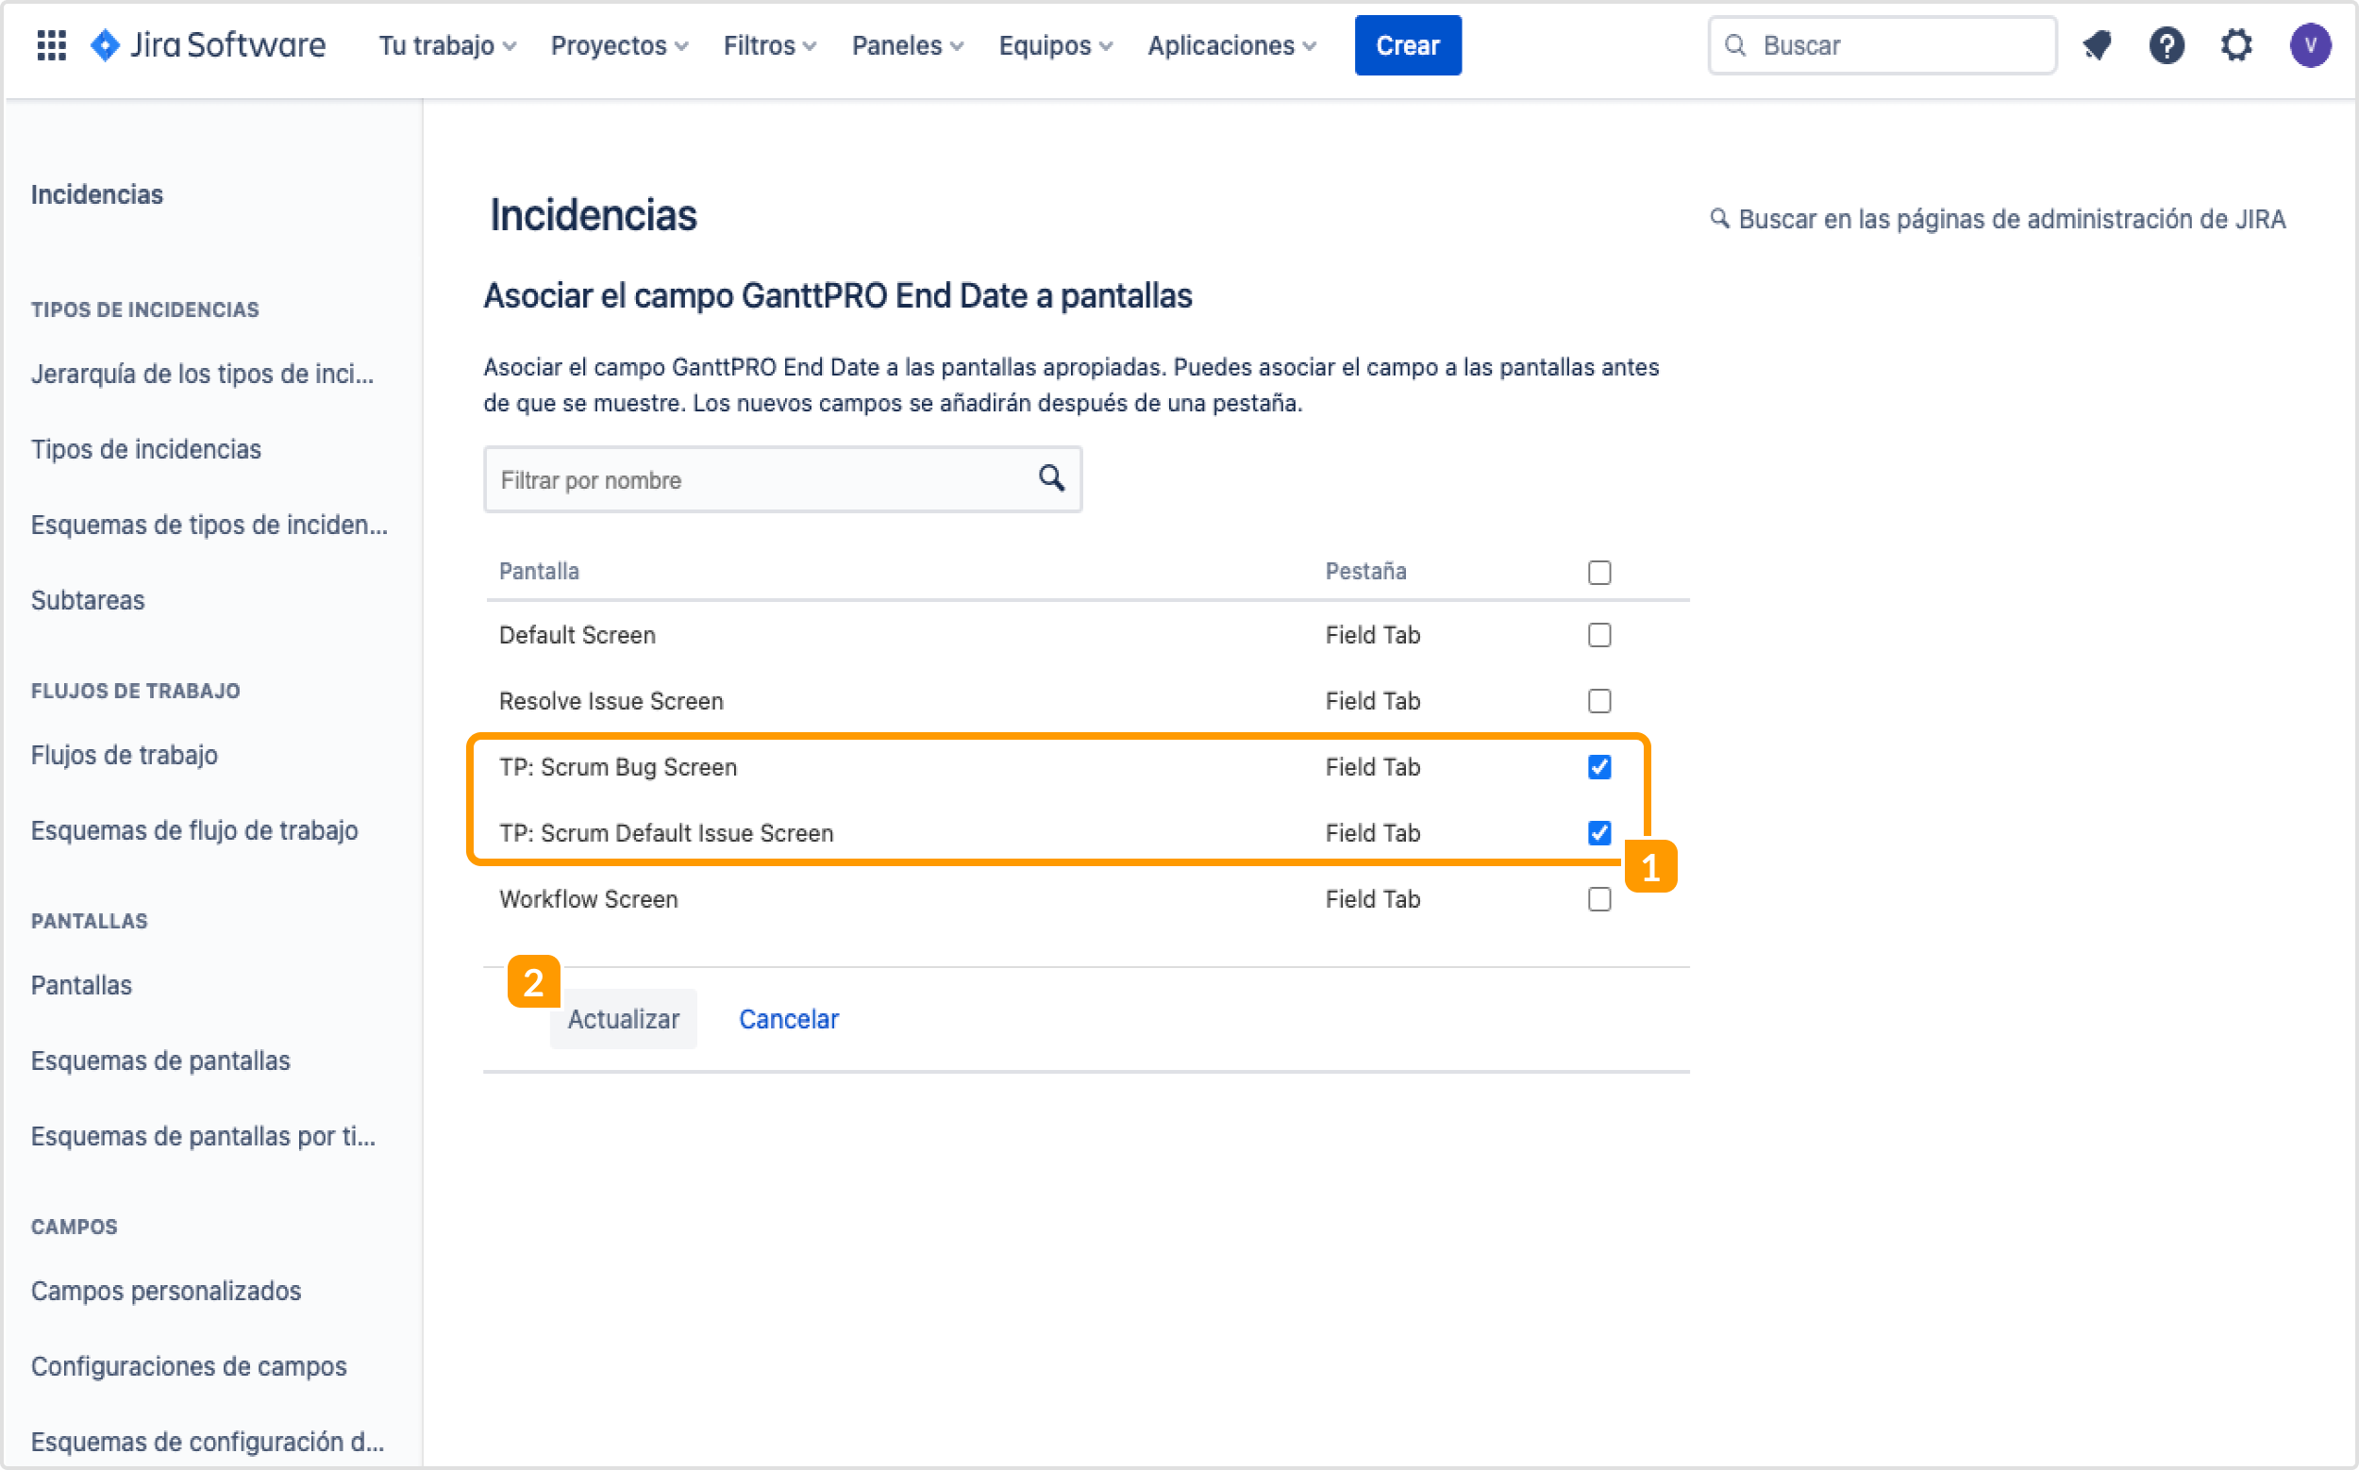Open Esquemas de pantallas in sidebar
The height and width of the screenshot is (1470, 2359).
pos(160,1061)
